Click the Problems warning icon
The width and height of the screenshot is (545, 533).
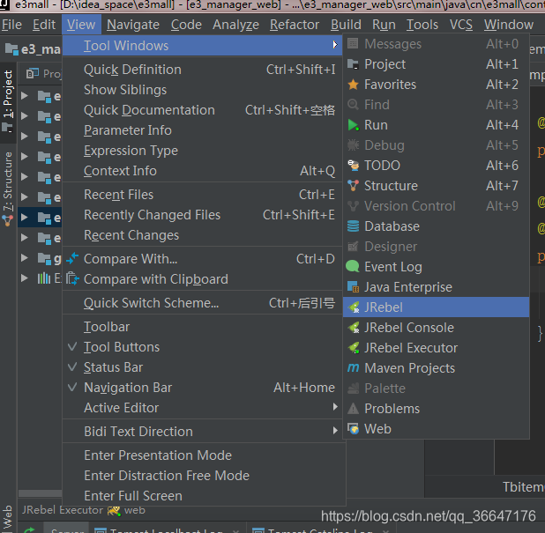tap(353, 409)
